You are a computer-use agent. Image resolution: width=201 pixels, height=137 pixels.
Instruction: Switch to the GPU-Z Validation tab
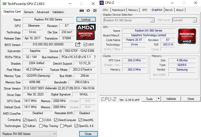(58, 12)
